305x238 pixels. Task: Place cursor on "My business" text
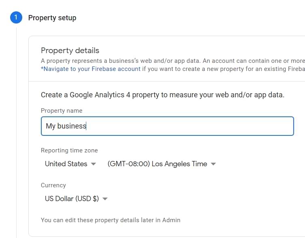66,126
